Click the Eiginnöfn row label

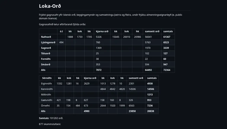click(47, 84)
